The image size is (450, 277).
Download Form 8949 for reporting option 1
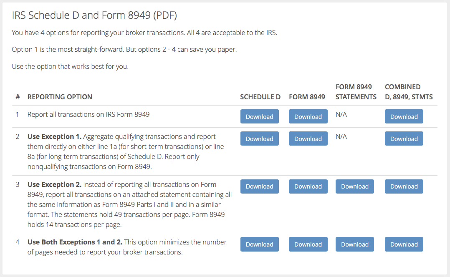pyautogui.click(x=308, y=116)
